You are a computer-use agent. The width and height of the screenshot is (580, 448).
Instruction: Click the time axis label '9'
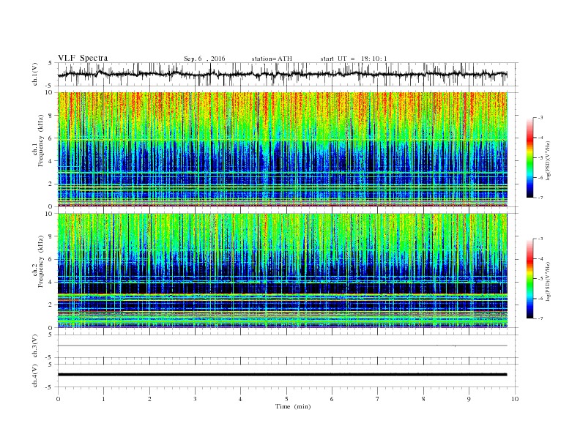tap(469, 399)
